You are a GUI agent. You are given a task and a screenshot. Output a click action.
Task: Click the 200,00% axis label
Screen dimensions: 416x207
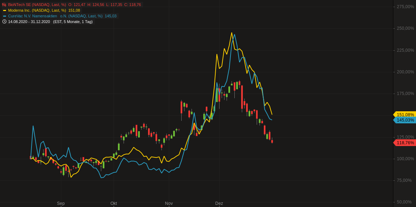point(405,72)
